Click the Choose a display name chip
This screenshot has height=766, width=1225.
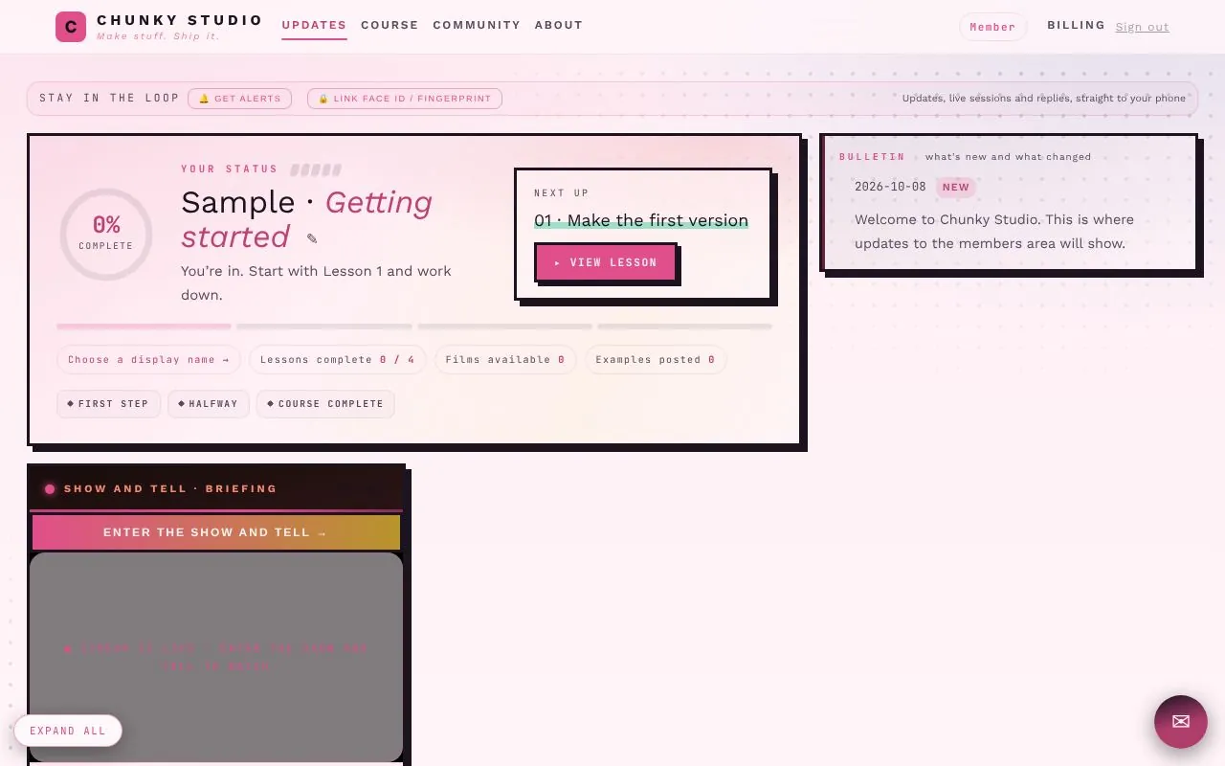[148, 359]
